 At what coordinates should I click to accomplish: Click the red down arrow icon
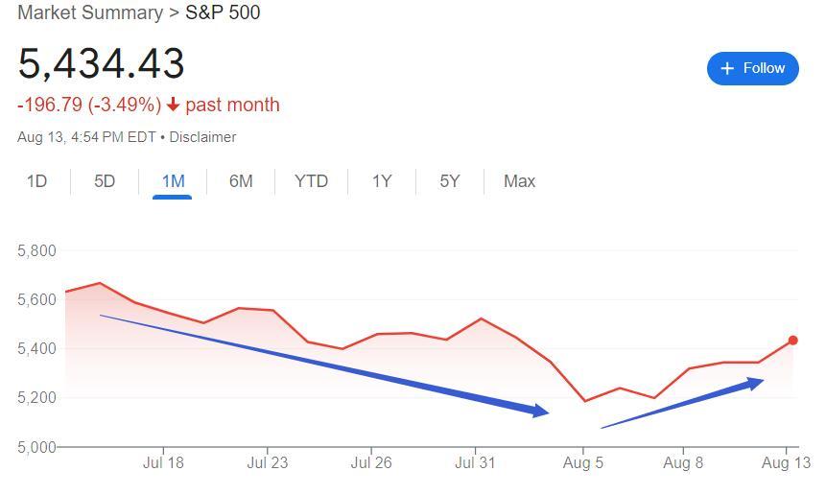173,105
